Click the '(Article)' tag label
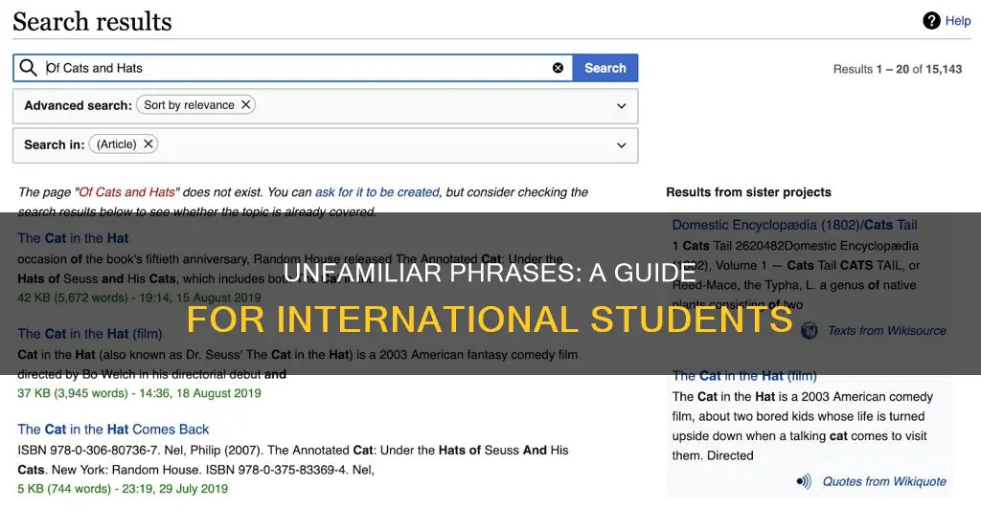 coord(116,144)
